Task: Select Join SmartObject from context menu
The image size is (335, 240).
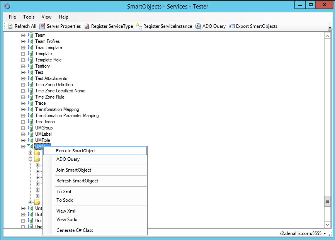Action: (x=95, y=170)
